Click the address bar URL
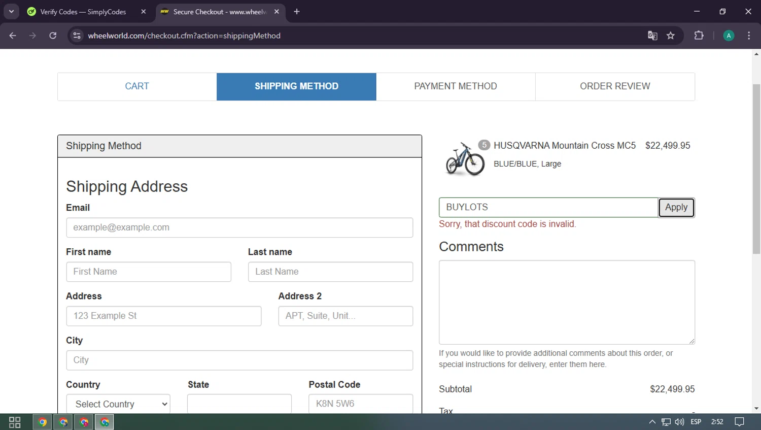 184,36
